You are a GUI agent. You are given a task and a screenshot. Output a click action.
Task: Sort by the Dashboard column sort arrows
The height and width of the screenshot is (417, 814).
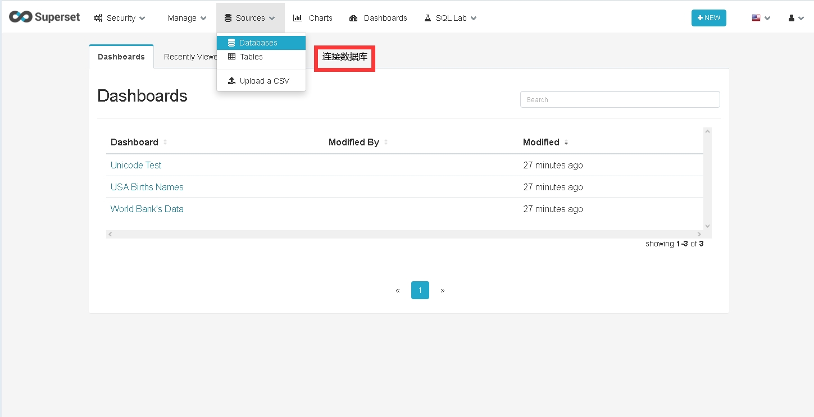165,143
